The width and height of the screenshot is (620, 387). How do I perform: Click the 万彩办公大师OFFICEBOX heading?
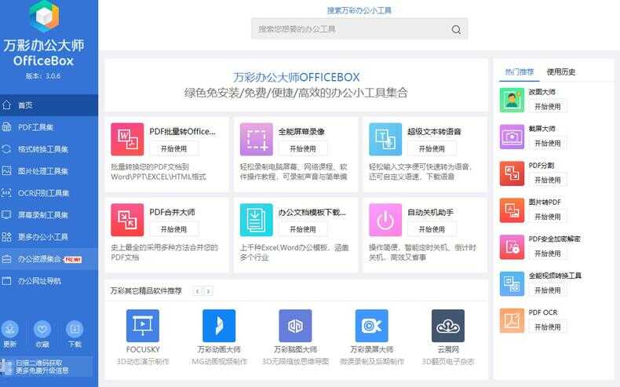click(296, 77)
